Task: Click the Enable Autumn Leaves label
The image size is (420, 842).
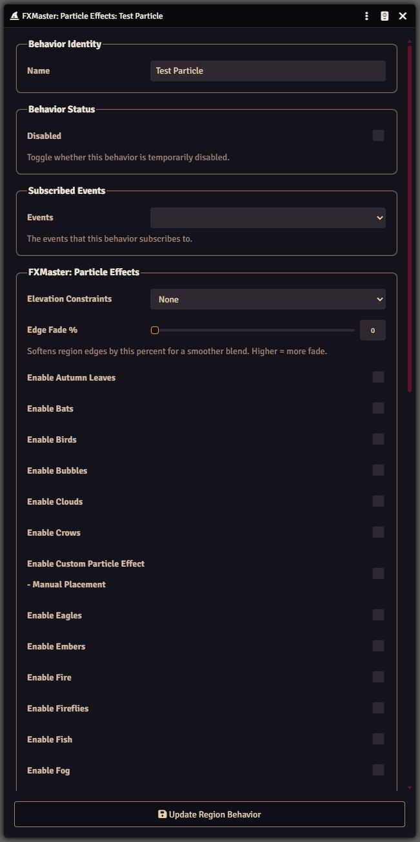Action: tap(72, 377)
